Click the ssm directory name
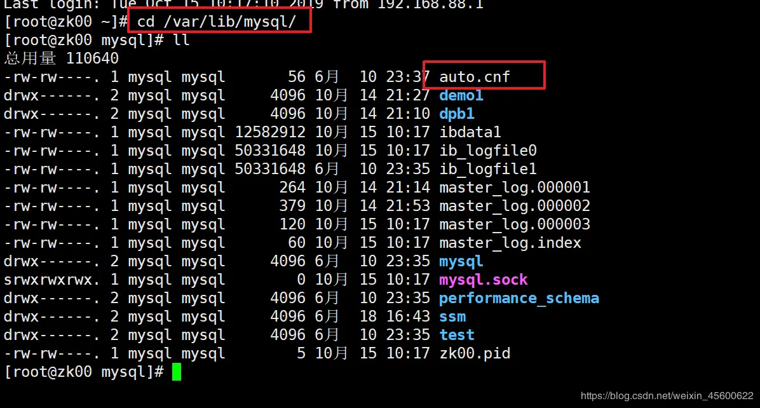The height and width of the screenshot is (408, 760). 452,316
